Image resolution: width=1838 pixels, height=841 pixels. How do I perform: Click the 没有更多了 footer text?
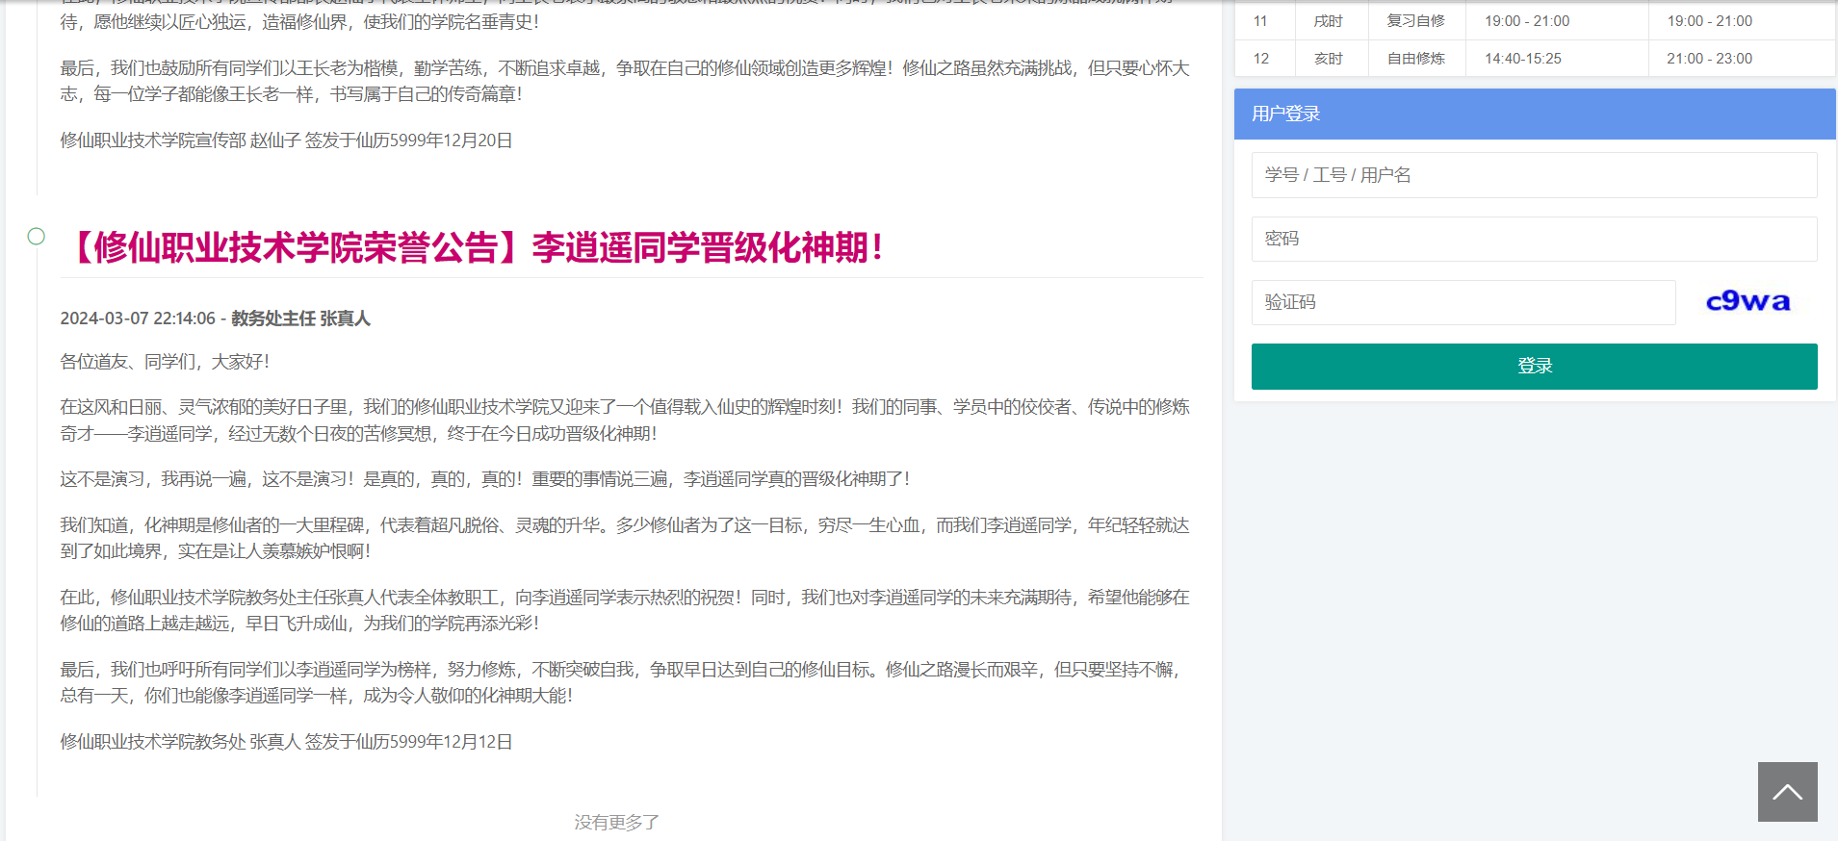tap(617, 822)
